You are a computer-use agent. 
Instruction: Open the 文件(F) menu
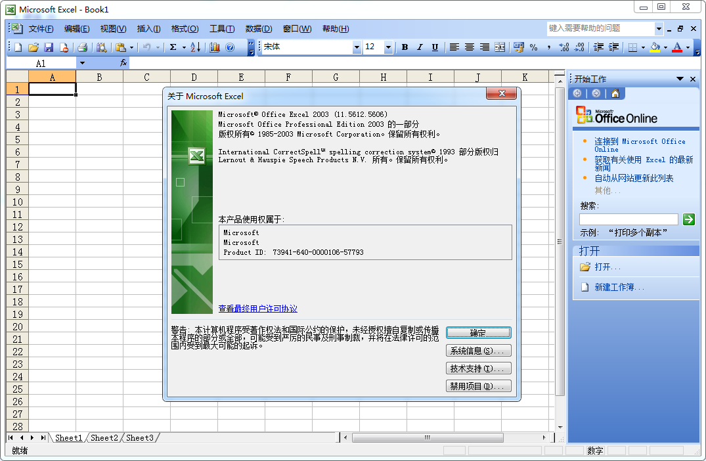(x=41, y=29)
